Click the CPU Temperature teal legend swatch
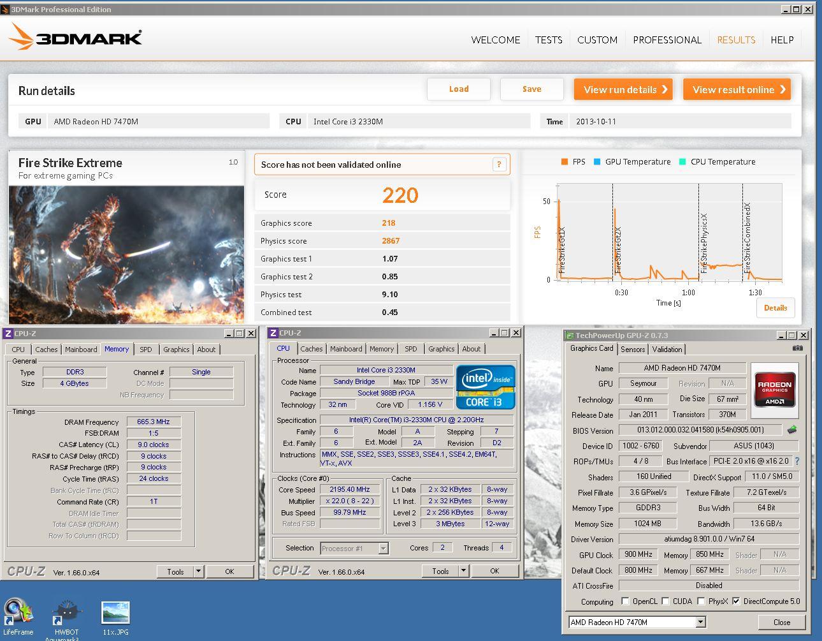This screenshot has height=641, width=822. click(x=682, y=162)
